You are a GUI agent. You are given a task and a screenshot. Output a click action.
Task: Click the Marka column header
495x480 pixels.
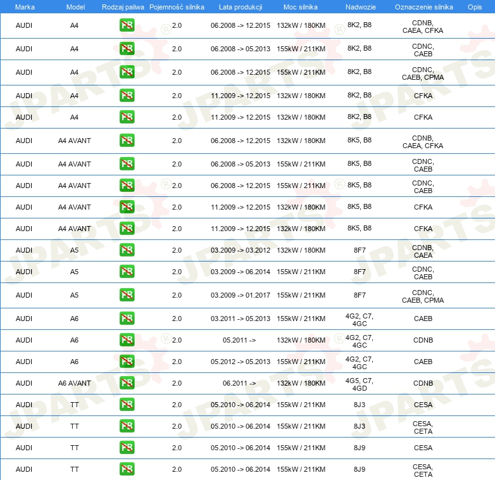click(x=24, y=6)
